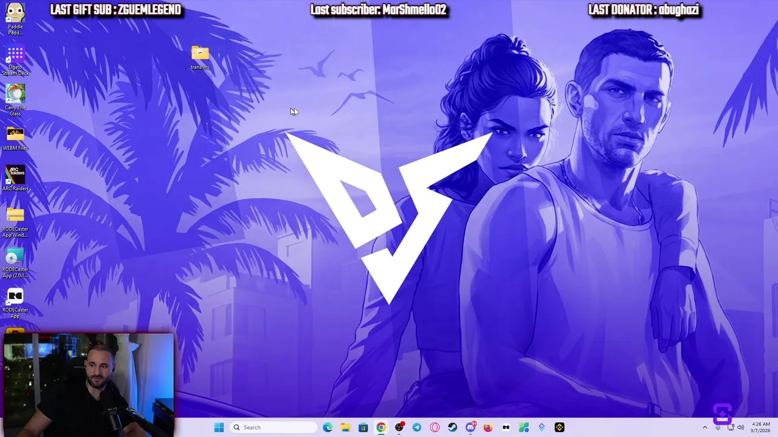Open network settings from the tray icon

tap(731, 427)
